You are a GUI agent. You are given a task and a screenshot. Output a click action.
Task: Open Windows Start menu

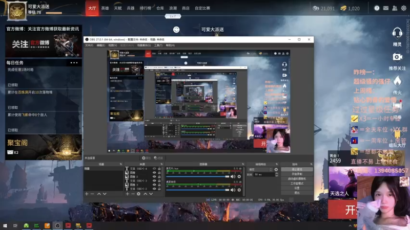pos(5,225)
